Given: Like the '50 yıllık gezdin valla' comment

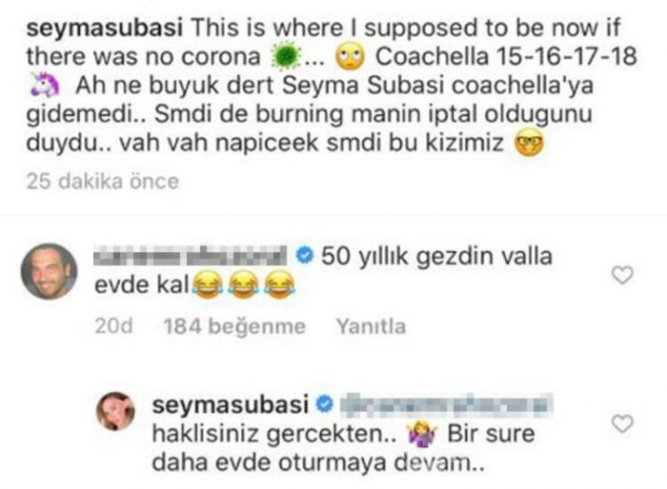Looking at the screenshot, I should click(x=622, y=275).
